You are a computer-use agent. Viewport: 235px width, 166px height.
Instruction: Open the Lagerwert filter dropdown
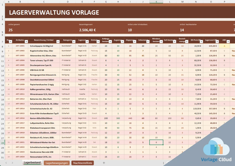tap(217, 42)
